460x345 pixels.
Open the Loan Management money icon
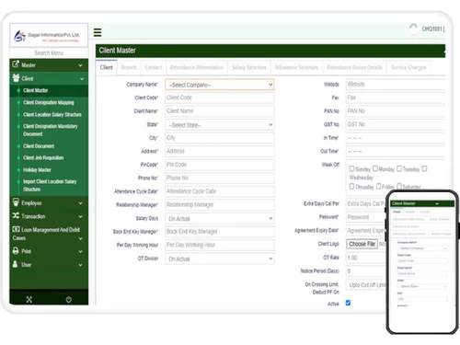[16, 229]
